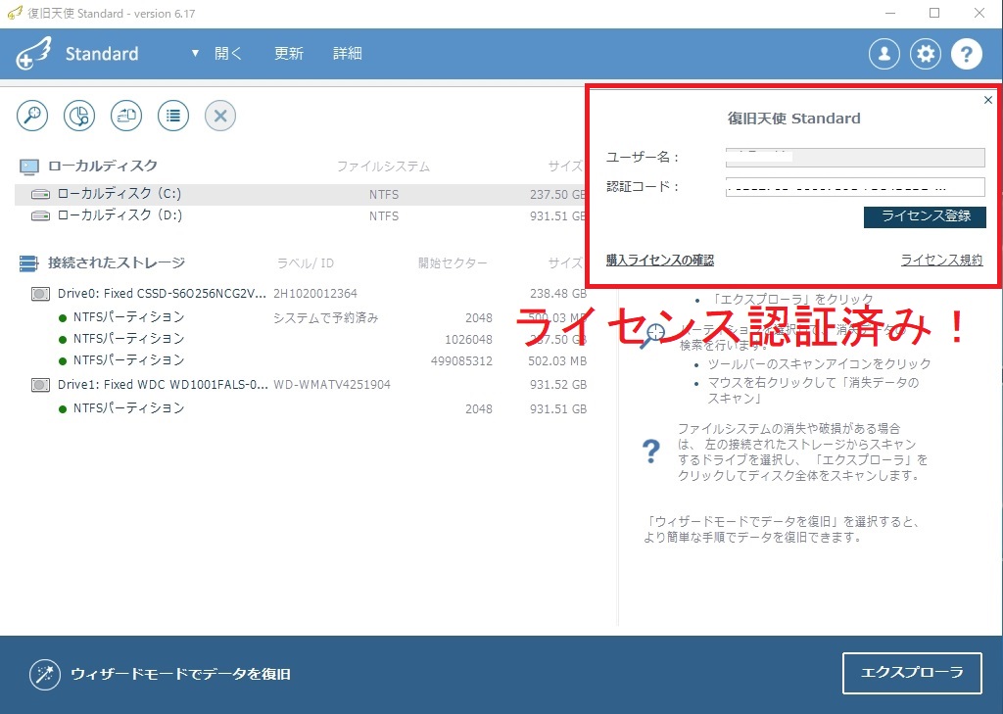Click the 更新 menu item

pos(289,54)
